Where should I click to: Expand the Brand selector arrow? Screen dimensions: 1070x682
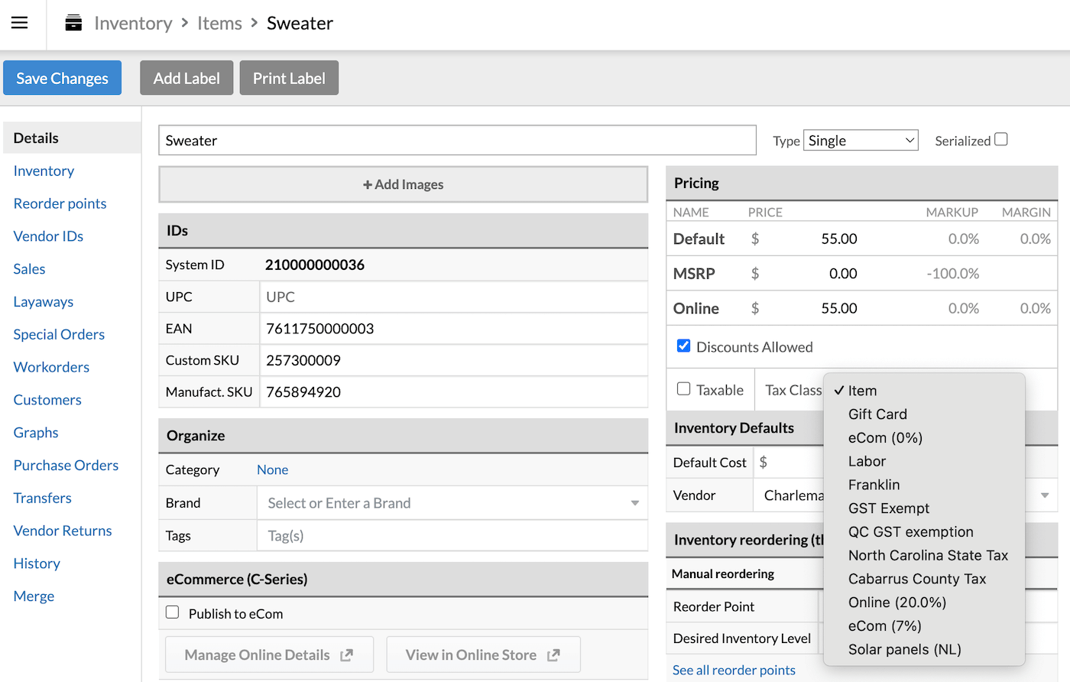pyautogui.click(x=634, y=503)
